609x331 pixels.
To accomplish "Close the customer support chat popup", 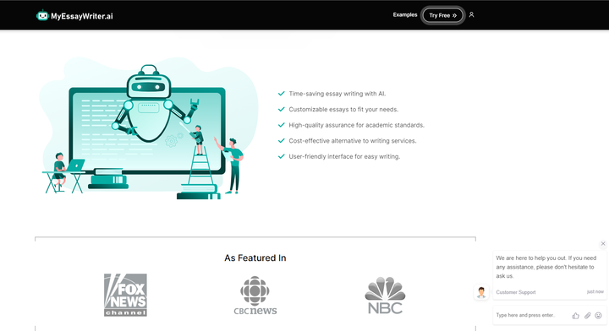I will click(603, 243).
